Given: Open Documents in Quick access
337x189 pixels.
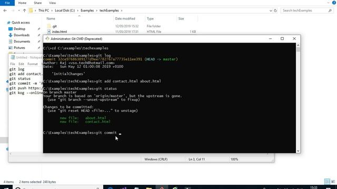Looking at the screenshot, I should tap(22, 41).
